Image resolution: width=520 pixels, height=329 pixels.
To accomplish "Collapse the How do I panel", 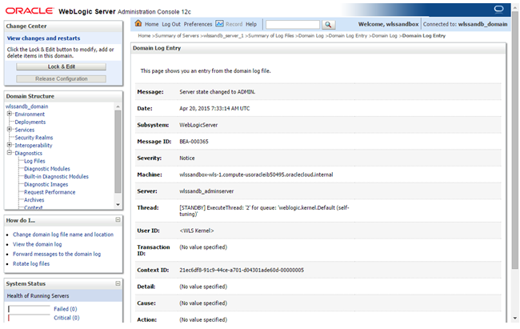I will pyautogui.click(x=118, y=220).
